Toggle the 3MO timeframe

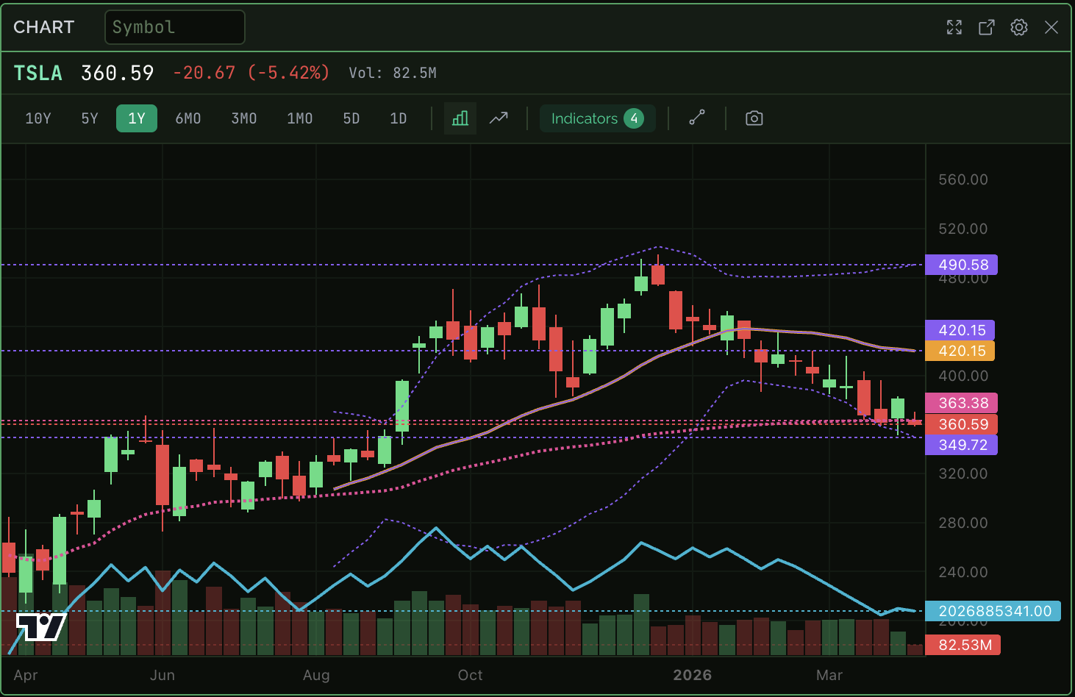(243, 118)
